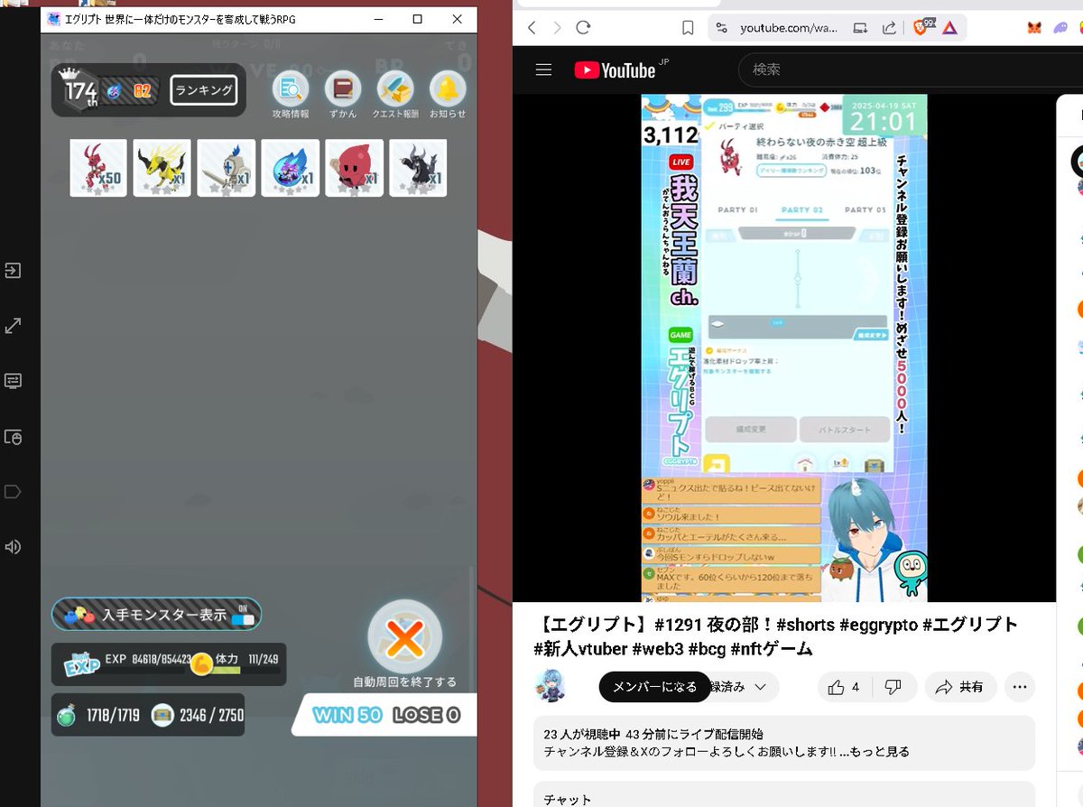This screenshot has height=807, width=1083.
Task: Click the sidebar tag label icon
Action: pos(14,492)
